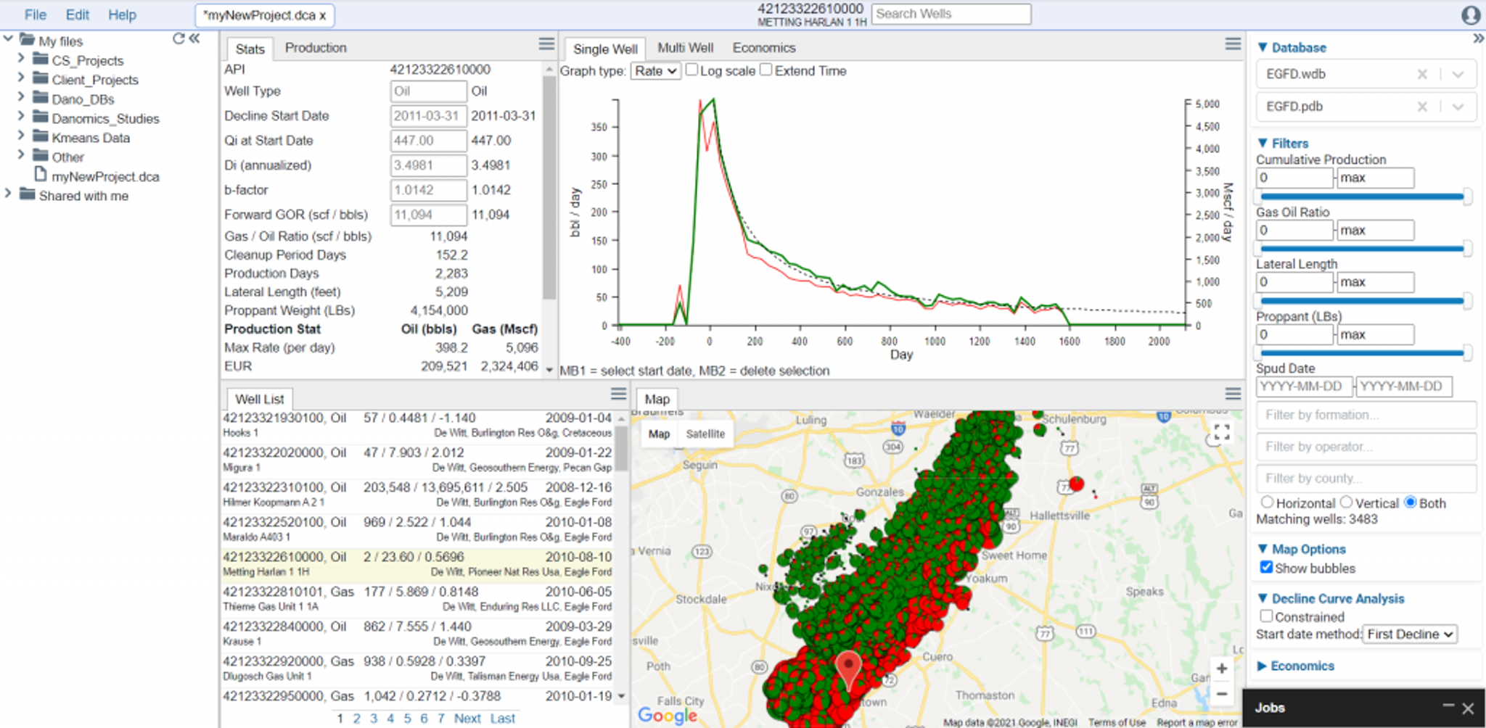Go to Next well list page

467,718
